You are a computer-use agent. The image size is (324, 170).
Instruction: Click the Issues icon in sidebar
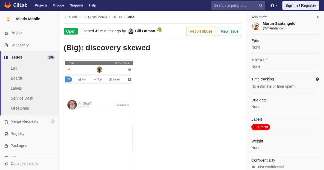6,57
